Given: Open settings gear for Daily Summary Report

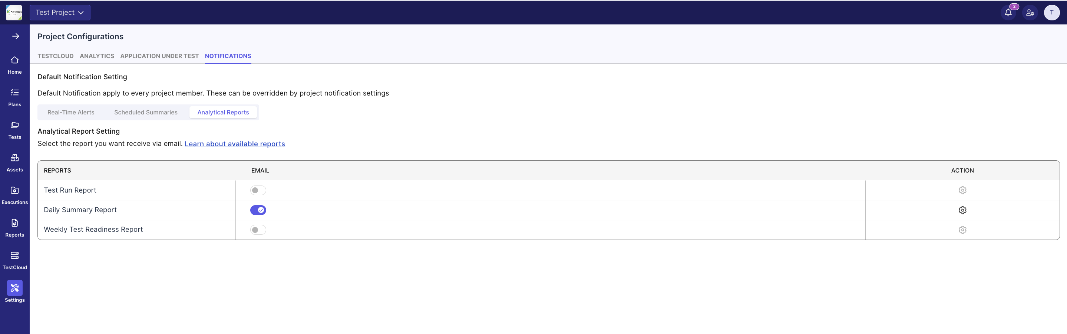Looking at the screenshot, I should [962, 210].
